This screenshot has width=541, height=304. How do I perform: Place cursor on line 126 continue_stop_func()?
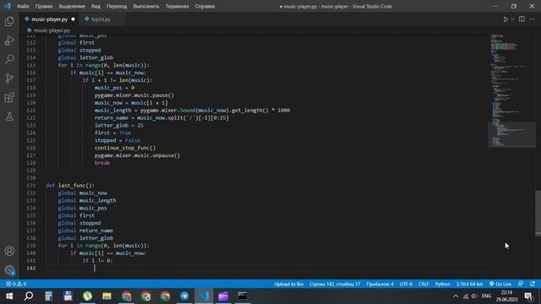125,148
